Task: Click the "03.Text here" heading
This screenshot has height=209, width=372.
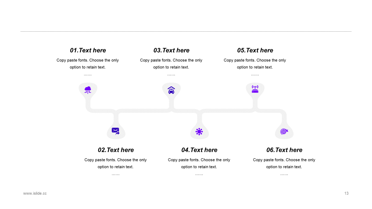Action: click(171, 50)
